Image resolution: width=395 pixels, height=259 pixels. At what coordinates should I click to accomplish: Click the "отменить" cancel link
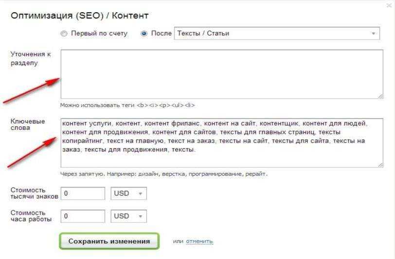click(x=199, y=242)
